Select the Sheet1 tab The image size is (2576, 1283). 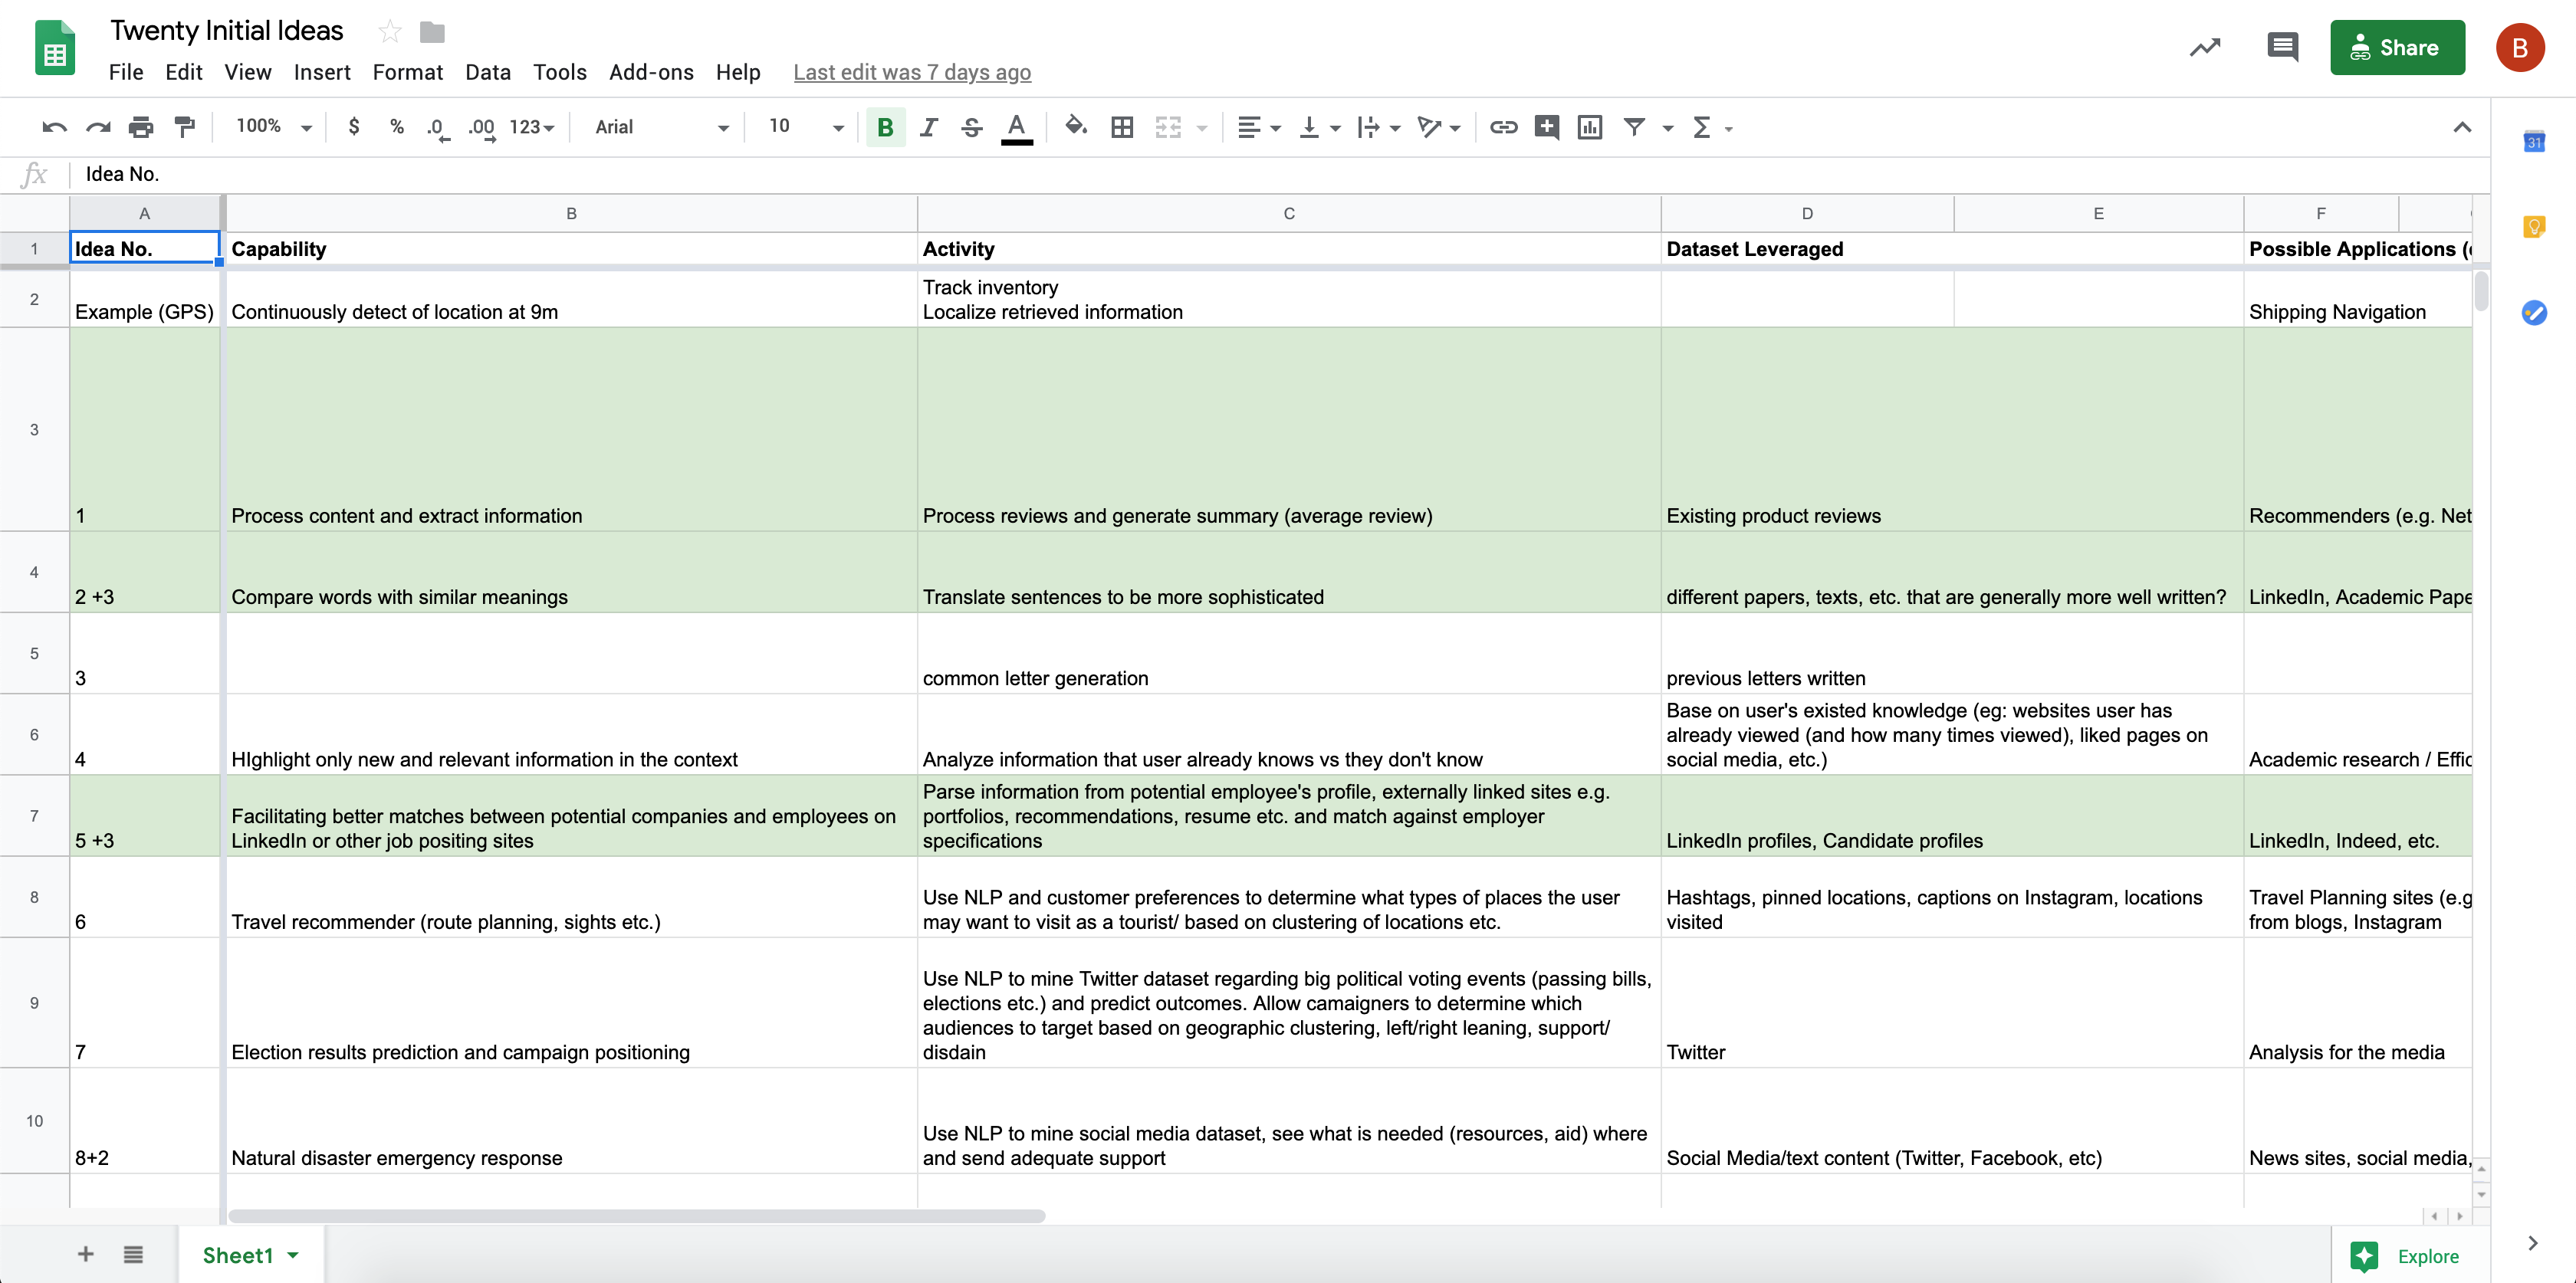pyautogui.click(x=238, y=1255)
